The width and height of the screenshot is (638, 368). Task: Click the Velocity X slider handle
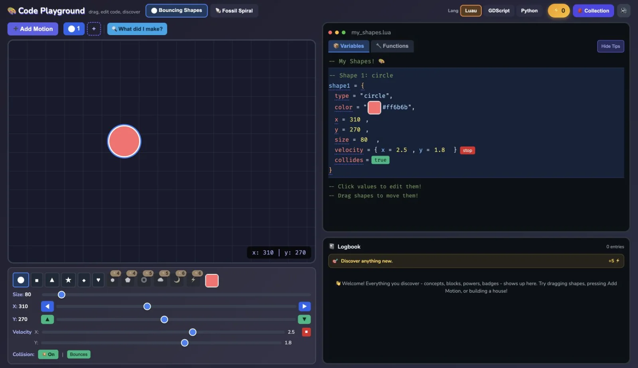(x=193, y=332)
